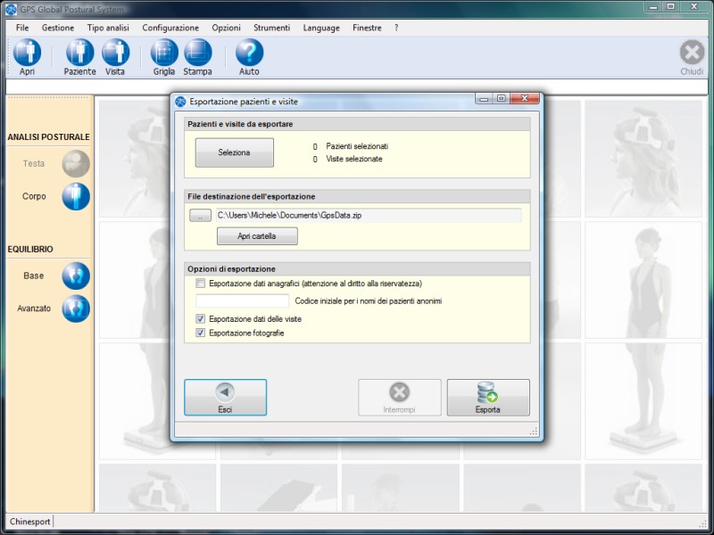Screen dimensions: 714x535
Task: Click the destination file path field
Action: [368, 215]
